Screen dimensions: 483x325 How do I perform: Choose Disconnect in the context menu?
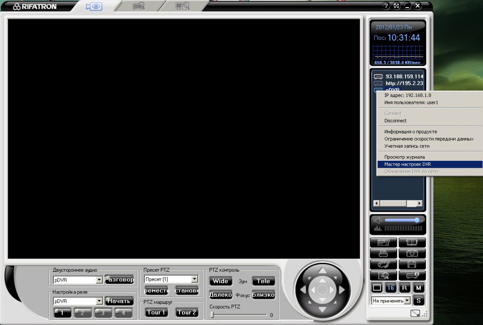(395, 121)
